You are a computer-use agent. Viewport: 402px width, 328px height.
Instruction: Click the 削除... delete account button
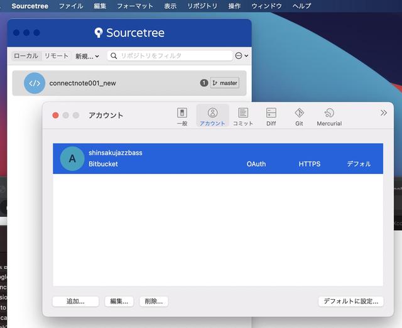tap(153, 302)
